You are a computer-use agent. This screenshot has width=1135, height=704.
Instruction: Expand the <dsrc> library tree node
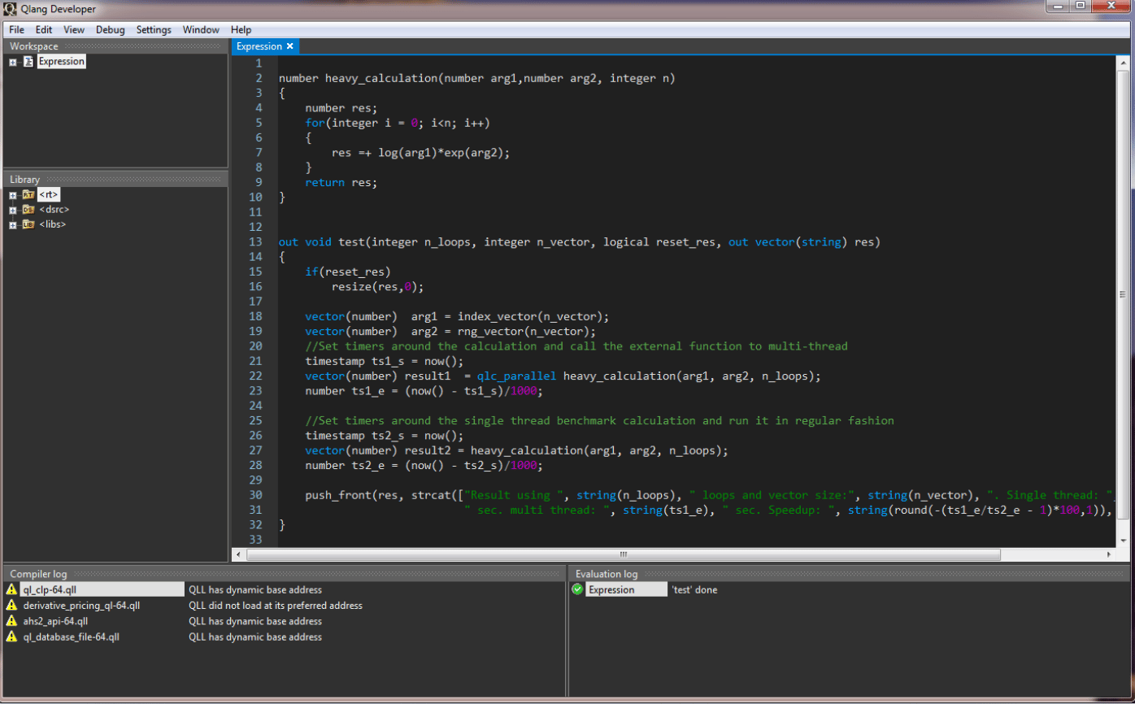tap(13, 210)
